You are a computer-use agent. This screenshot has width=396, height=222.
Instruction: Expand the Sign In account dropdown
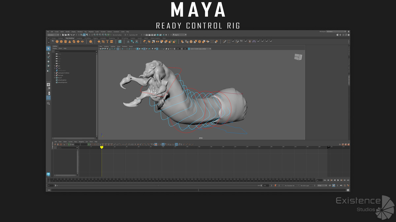point(180,35)
